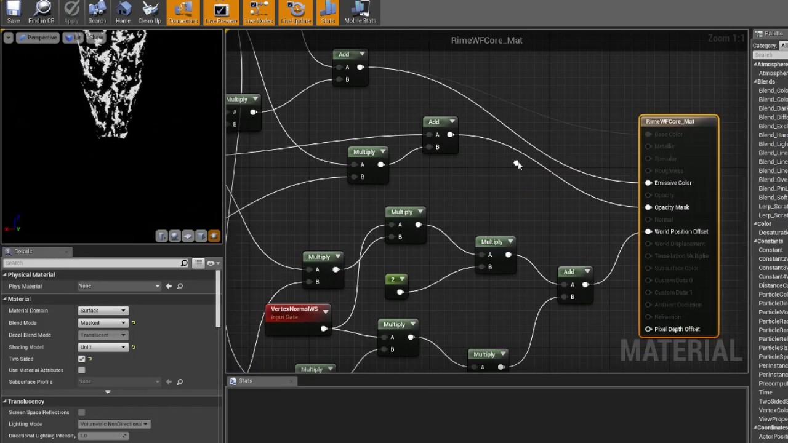Open the viewport Show menu
Screen dimensions: 788x443
(x=95, y=38)
